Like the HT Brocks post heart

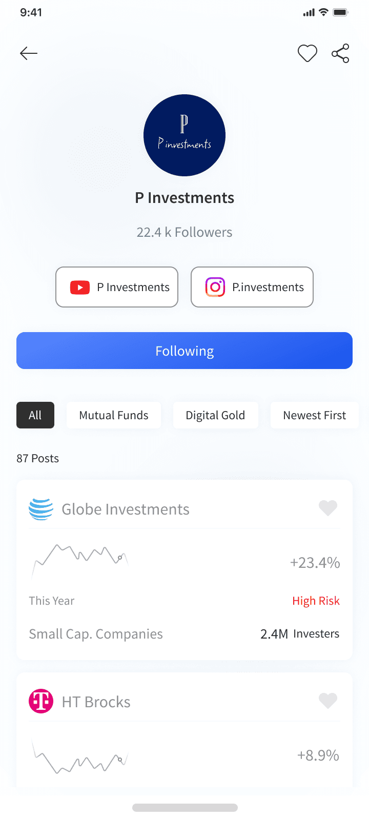pyautogui.click(x=328, y=701)
